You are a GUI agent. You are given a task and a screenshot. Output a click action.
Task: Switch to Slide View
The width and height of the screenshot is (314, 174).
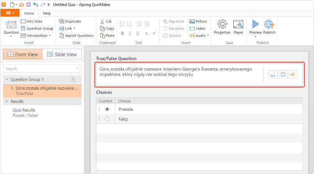tap(62, 54)
